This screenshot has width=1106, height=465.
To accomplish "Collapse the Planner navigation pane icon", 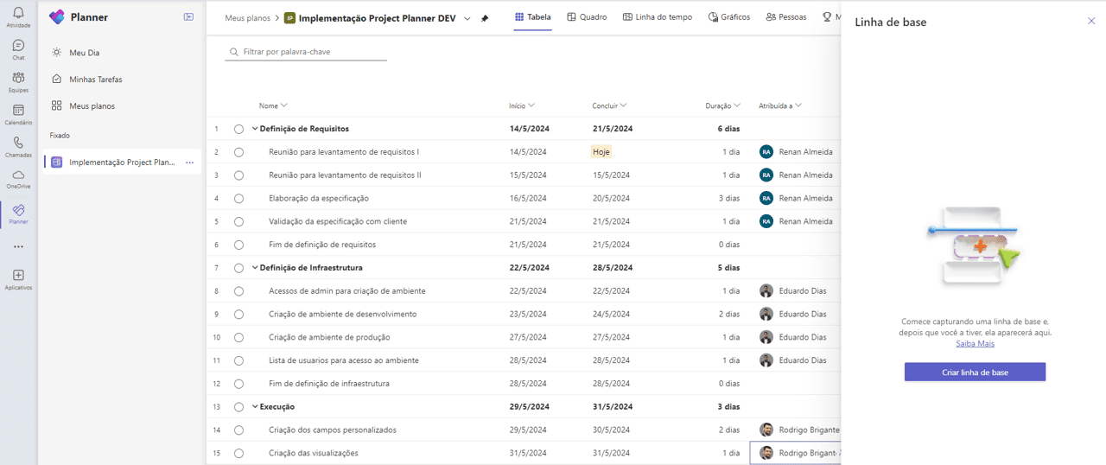I will point(188,17).
